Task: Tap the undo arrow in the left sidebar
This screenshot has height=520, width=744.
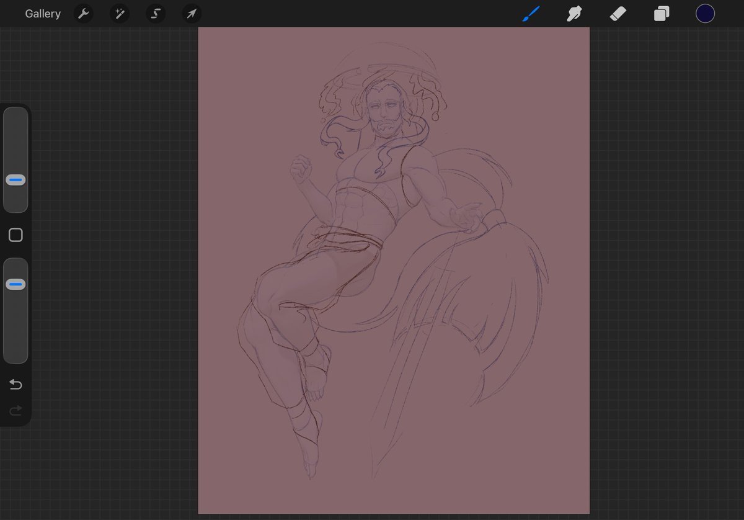Action: pyautogui.click(x=15, y=385)
